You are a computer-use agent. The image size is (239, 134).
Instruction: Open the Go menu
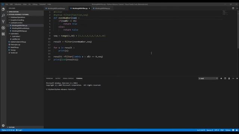30,4
